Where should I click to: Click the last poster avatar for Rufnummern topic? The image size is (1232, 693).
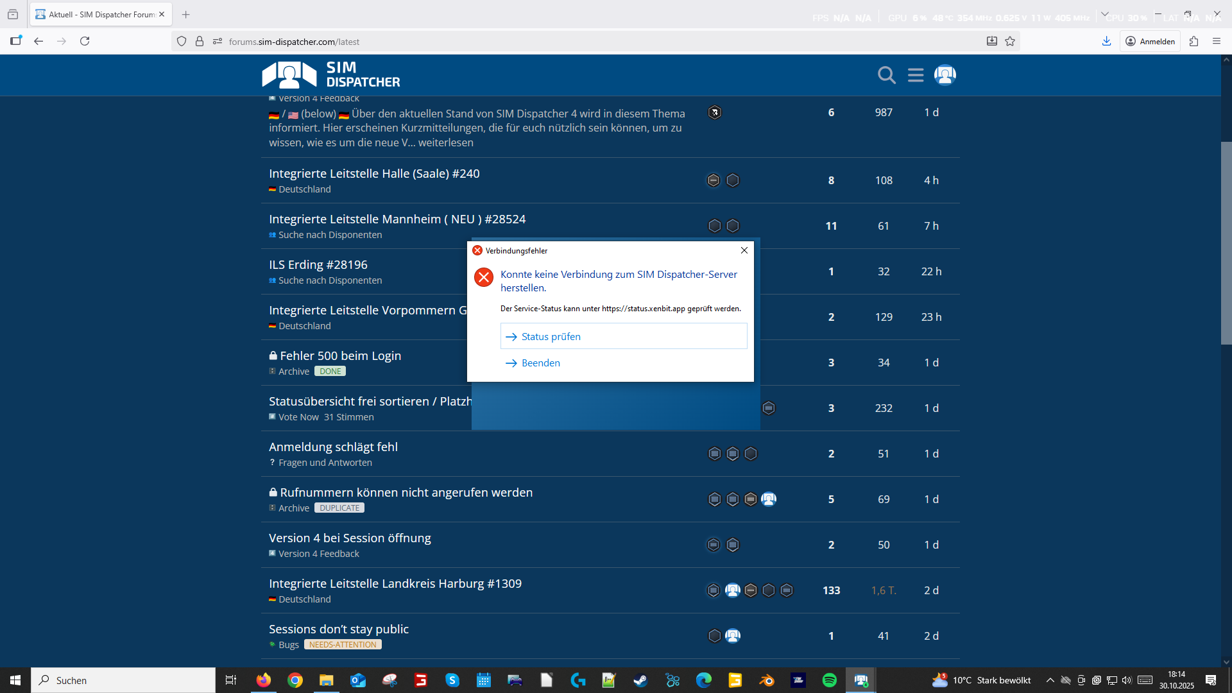coord(769,499)
